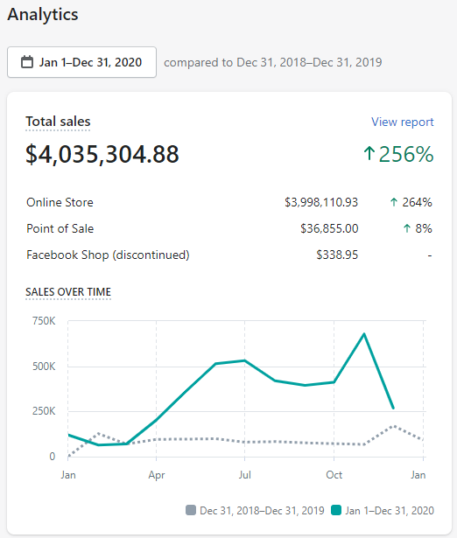The image size is (457, 538).
Task: Click the gray 2018–2019 legend swatch
Action: click(x=191, y=510)
